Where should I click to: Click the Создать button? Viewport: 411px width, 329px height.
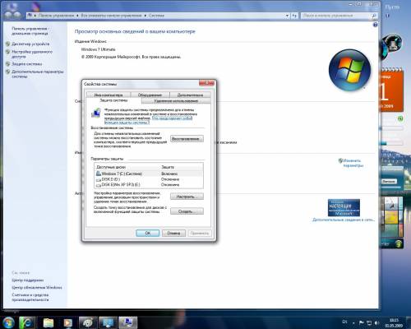[187, 211]
